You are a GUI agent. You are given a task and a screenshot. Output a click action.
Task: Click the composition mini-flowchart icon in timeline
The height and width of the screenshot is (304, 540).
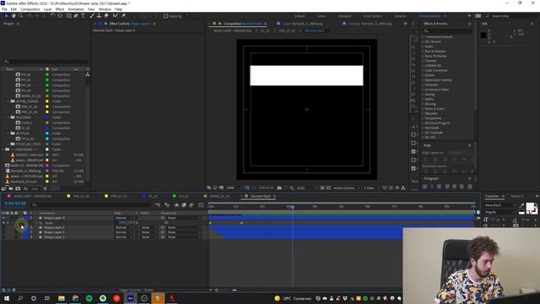coord(158,205)
